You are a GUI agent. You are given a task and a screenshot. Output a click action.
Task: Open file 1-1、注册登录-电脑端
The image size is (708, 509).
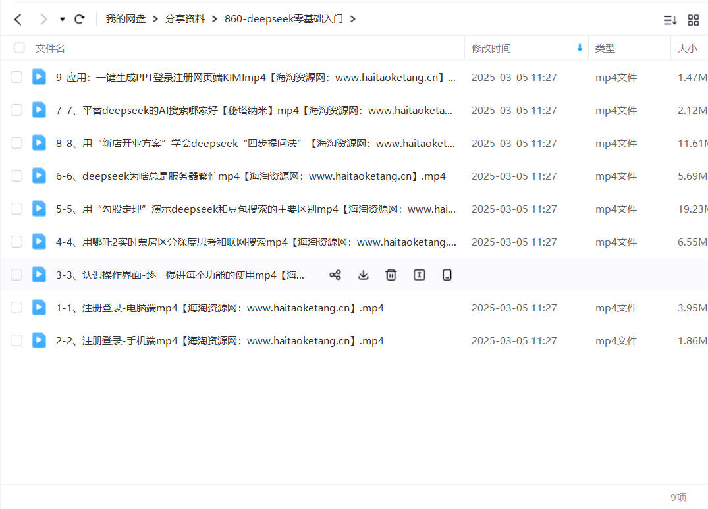(x=219, y=308)
